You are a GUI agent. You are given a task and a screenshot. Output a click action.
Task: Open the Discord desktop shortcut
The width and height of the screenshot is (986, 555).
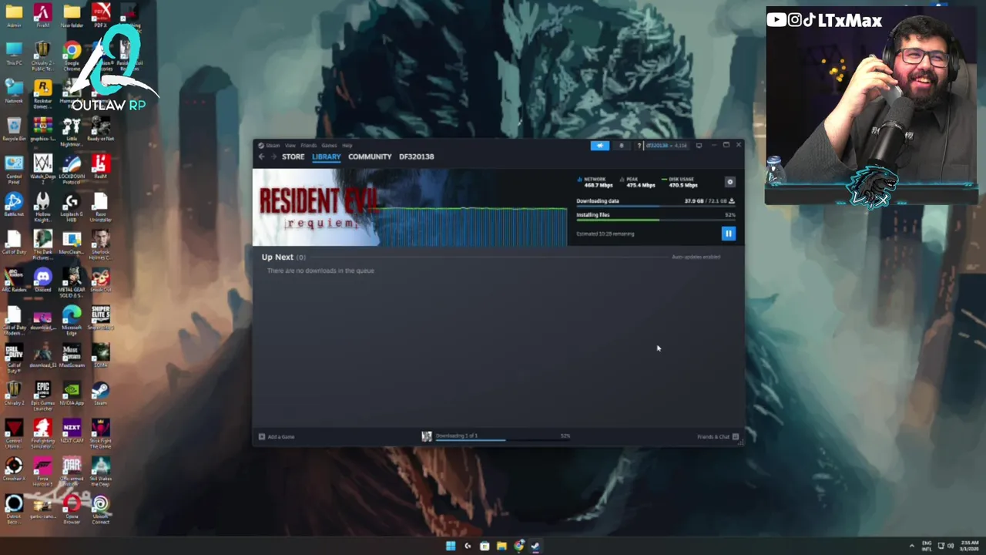42,280
